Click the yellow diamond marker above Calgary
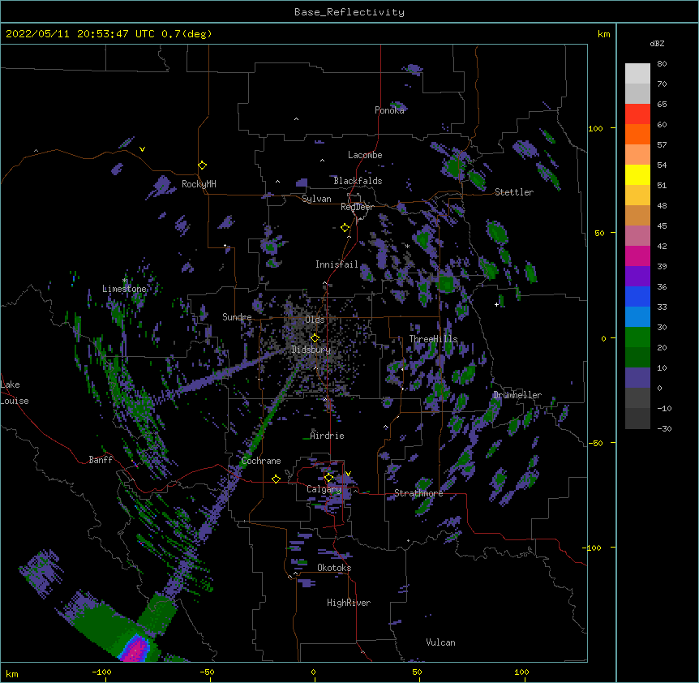 [328, 478]
